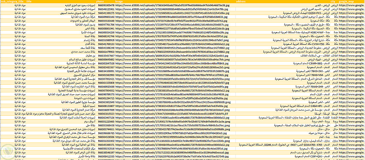Click phone number 966546125961
The height and width of the screenshot is (160, 365).
106,9
